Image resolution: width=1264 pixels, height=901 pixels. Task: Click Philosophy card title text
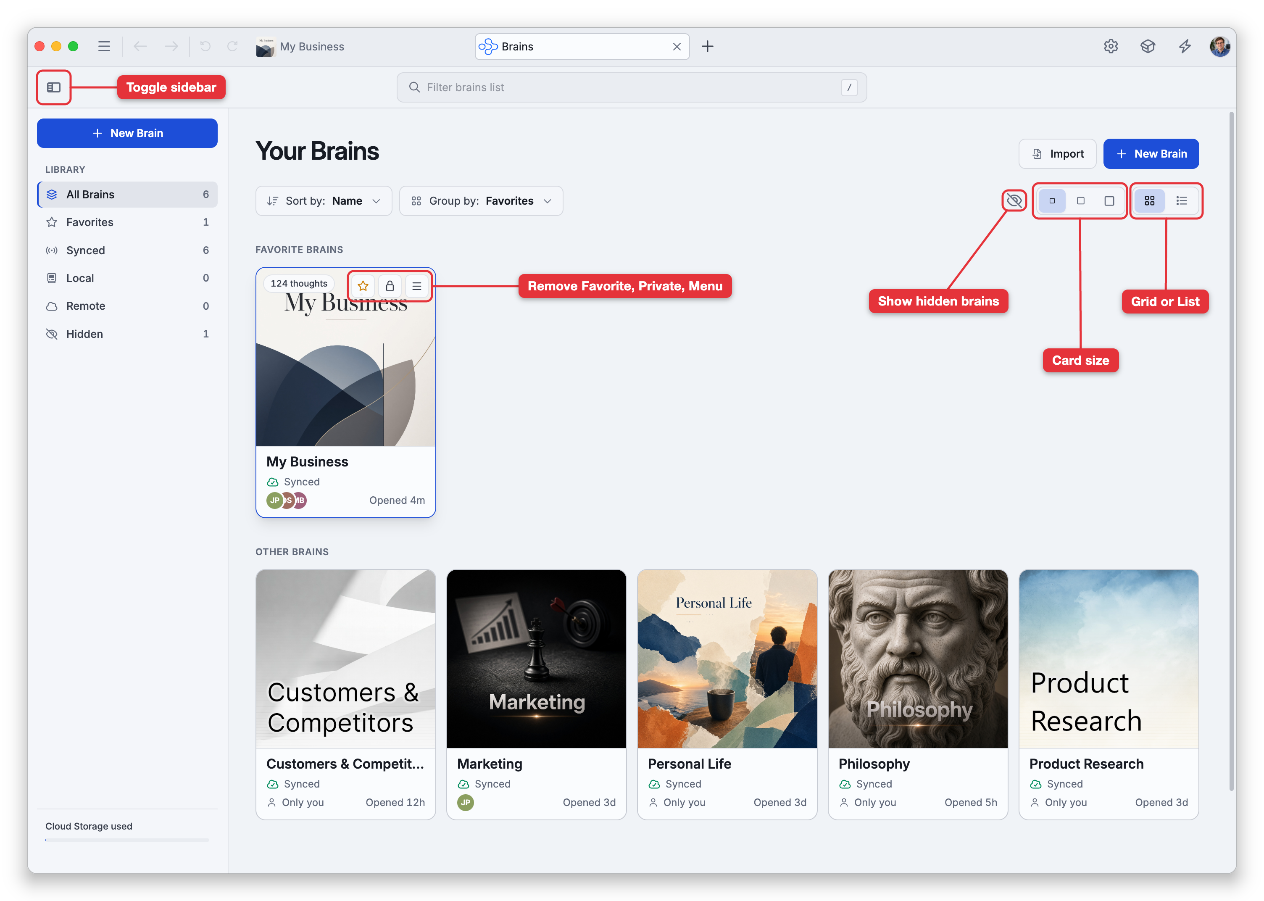(874, 764)
